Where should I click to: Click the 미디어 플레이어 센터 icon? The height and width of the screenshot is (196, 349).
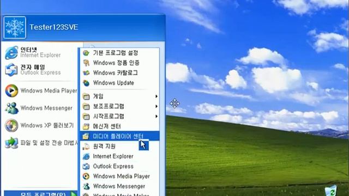pos(86,136)
